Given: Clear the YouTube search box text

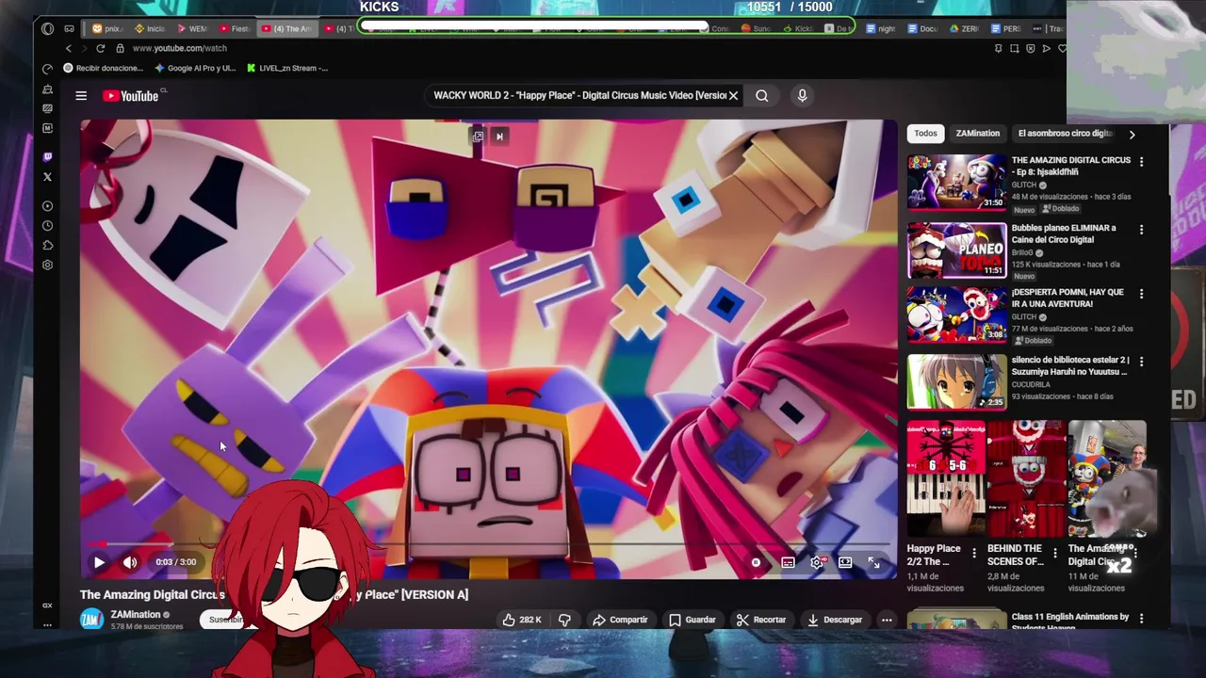Looking at the screenshot, I should coord(733,95).
